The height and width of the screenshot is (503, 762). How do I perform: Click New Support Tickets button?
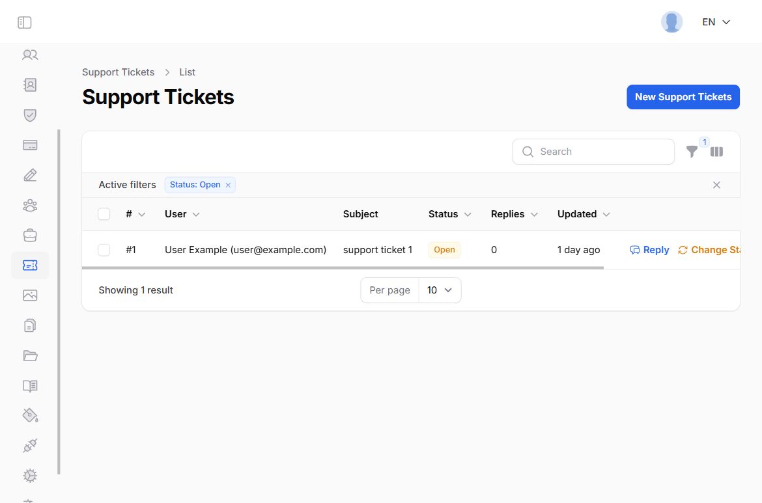(683, 97)
